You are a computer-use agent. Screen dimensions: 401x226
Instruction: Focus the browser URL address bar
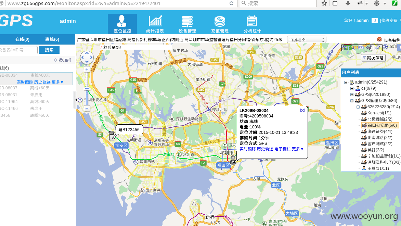pos(115,3)
